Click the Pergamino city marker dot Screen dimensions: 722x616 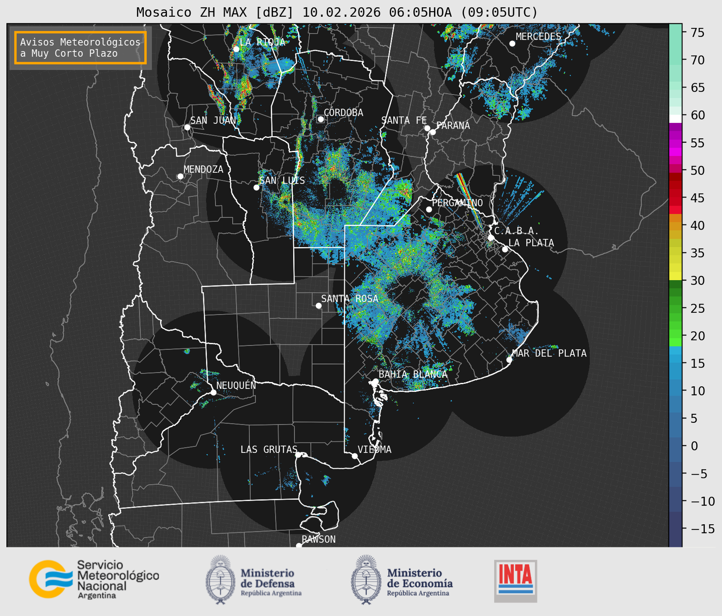click(x=429, y=209)
